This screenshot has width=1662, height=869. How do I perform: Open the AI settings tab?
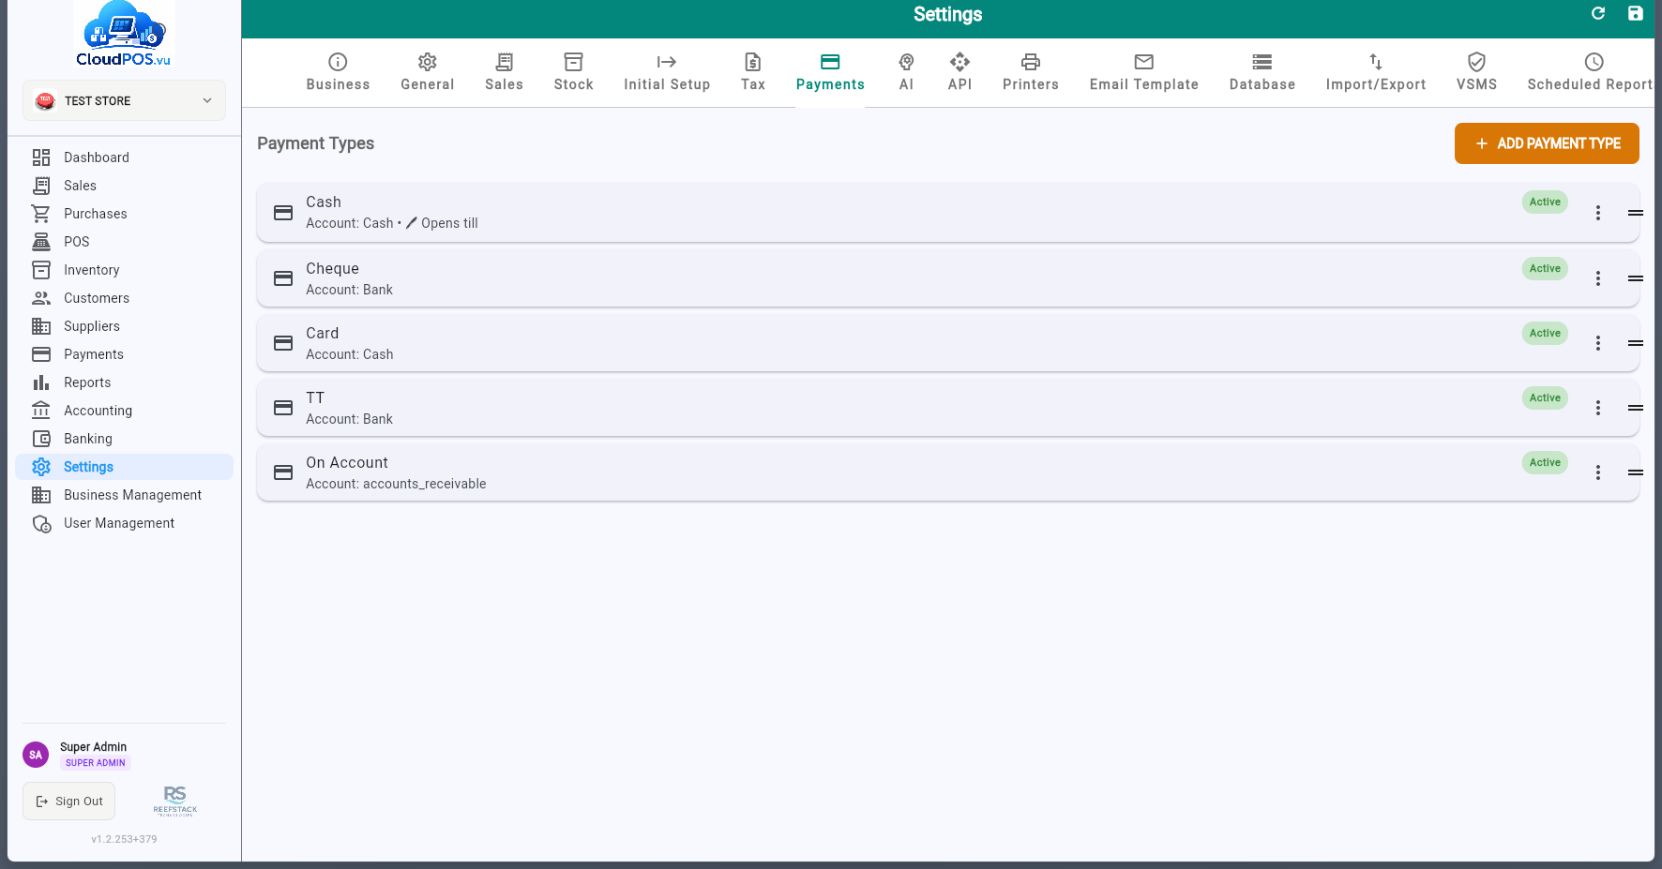(x=906, y=72)
